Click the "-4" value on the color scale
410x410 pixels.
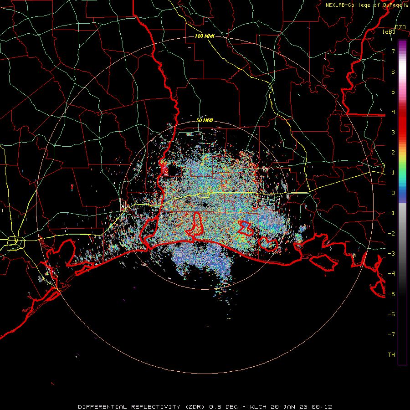click(x=391, y=274)
